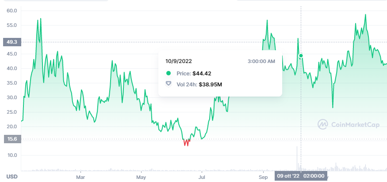The height and width of the screenshot is (182, 387).
Task: Click the tooltip time 3:00:00 AM
Action: [x=261, y=61]
